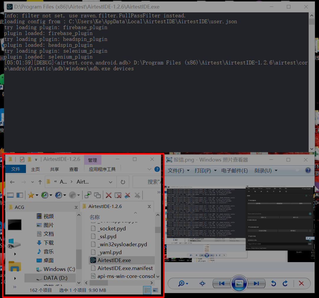Open green clock icon dropdown arrow

51,195
